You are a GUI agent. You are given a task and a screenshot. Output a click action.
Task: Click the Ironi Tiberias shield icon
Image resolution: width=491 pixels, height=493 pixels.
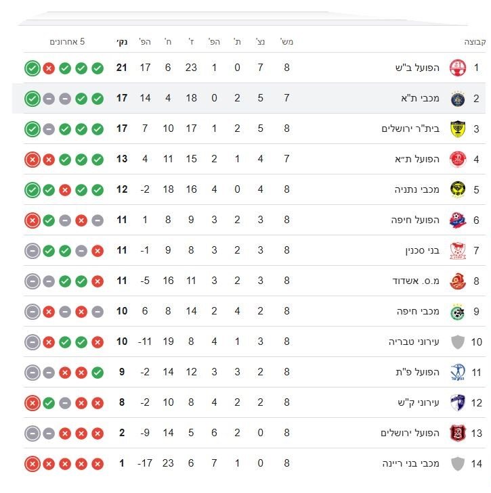click(x=458, y=342)
